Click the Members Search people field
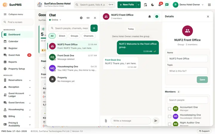This screenshot has width=215, height=134. (x=188, y=100)
